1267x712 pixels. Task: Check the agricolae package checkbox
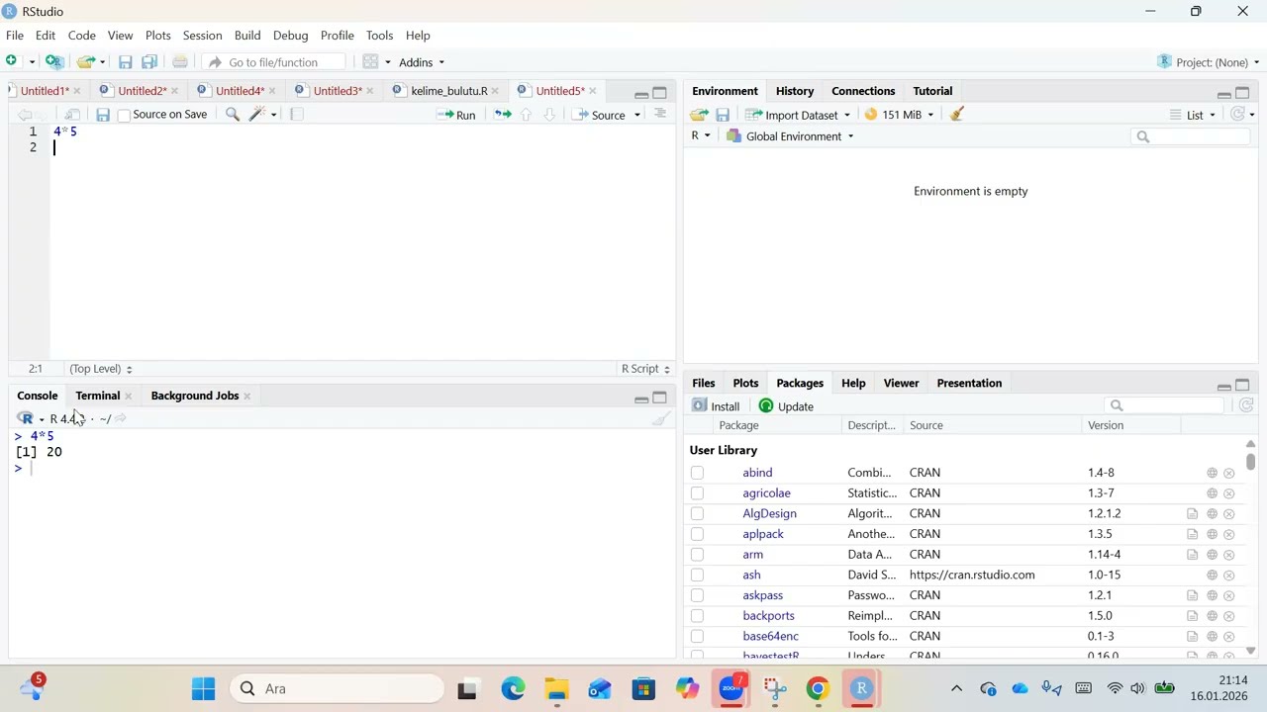(x=697, y=493)
